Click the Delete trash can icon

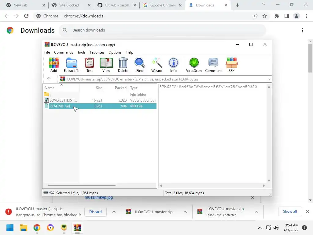coord(123,65)
